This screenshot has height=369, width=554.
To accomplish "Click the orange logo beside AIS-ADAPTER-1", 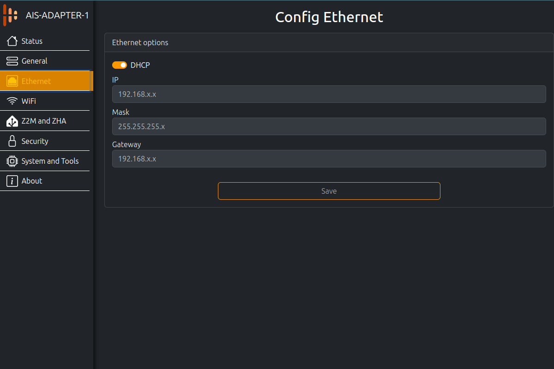I will coord(10,16).
